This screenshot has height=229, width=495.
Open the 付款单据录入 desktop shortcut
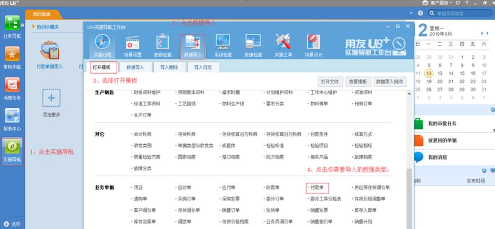click(x=49, y=55)
